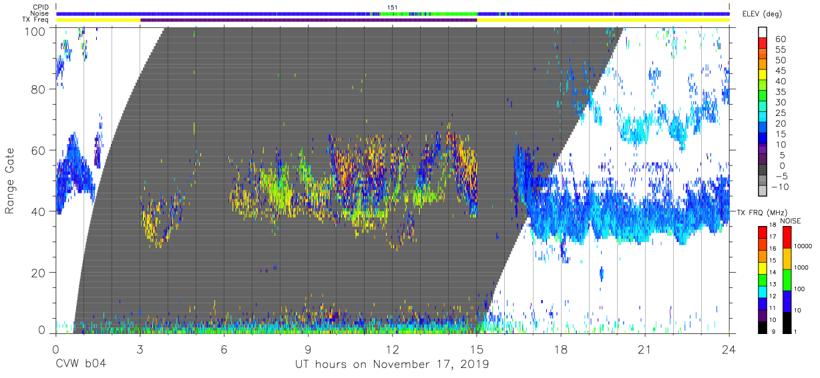Screen dimensions: 820x378
Task: Click the '3' hour tick on the UT axis
Action: 140,348
